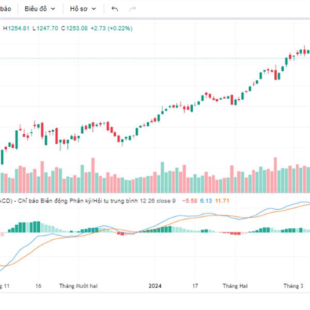Open the Biểu đồ dropdown menu
Image resolution: width=310 pixels, height=310 pixels.
[x=40, y=9]
